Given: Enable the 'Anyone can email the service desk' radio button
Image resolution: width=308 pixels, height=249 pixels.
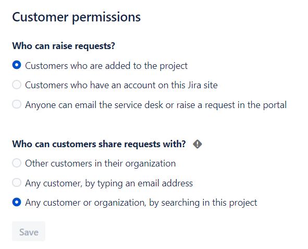Looking at the screenshot, I should click(17, 104).
